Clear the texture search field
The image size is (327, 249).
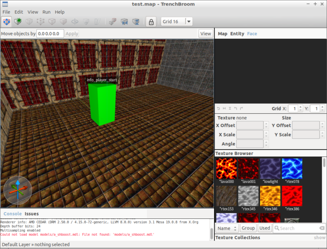[322, 228]
